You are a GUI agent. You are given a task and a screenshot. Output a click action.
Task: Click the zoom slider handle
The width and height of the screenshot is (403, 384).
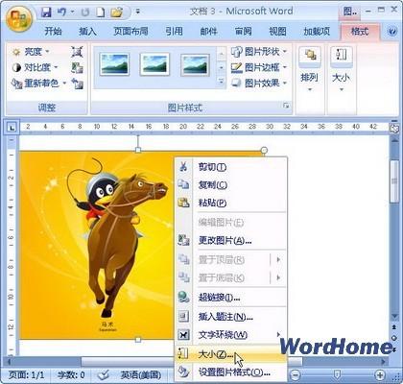[x=337, y=373]
